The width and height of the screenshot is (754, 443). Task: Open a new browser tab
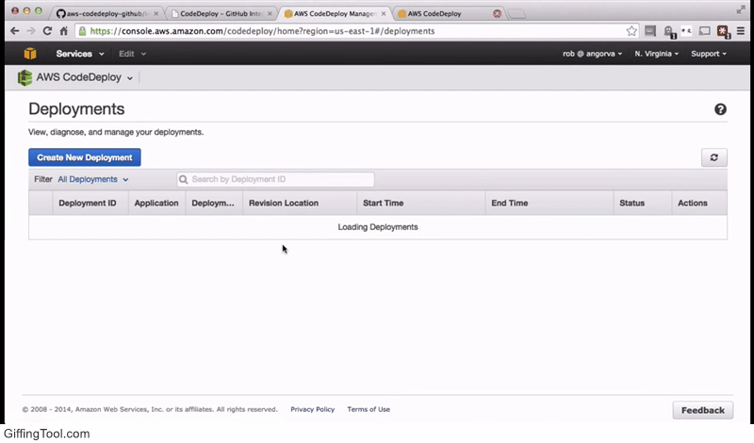click(516, 14)
